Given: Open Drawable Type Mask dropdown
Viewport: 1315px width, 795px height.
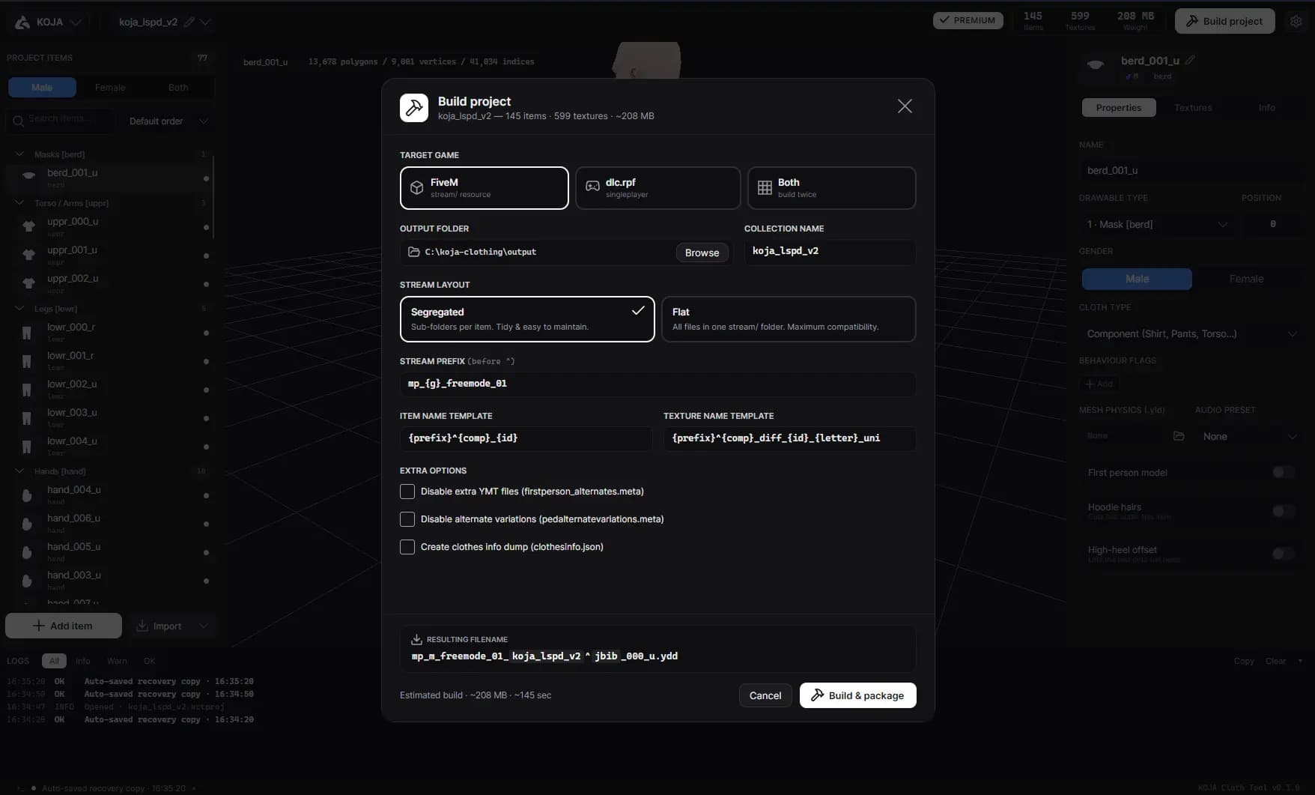Looking at the screenshot, I should [x=1156, y=224].
